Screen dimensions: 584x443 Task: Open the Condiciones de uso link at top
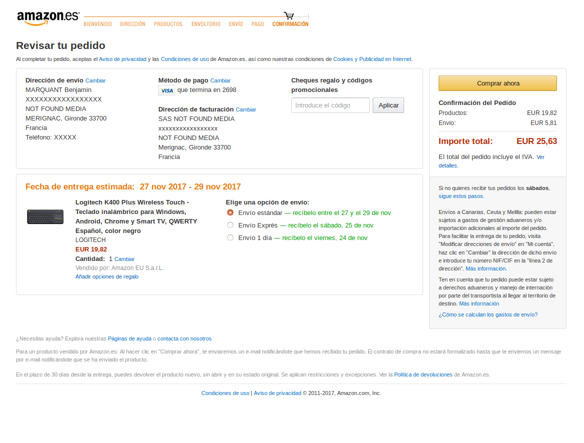pyautogui.click(x=185, y=59)
